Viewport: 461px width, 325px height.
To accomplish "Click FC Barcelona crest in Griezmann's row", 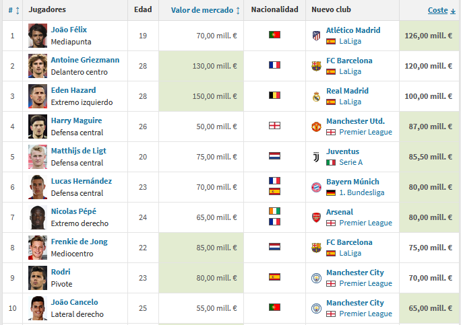I will pyautogui.click(x=316, y=66).
